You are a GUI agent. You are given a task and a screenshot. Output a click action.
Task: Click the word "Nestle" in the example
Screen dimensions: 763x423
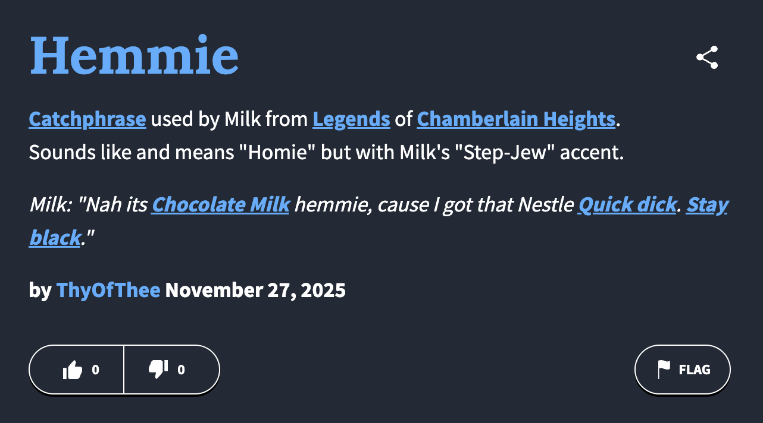click(545, 205)
